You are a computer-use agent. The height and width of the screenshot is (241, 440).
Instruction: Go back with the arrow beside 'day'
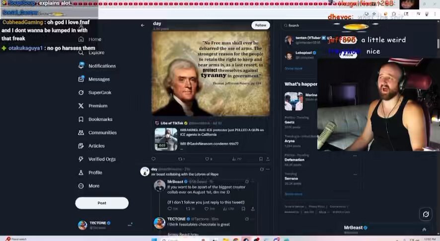[143, 25]
